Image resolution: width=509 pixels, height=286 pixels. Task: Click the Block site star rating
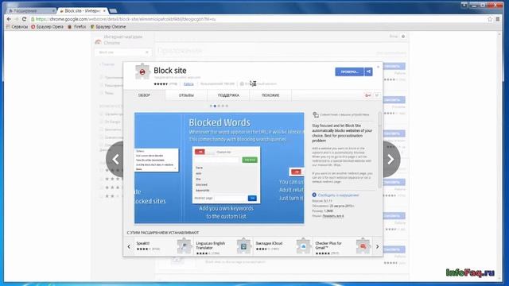coord(161,84)
